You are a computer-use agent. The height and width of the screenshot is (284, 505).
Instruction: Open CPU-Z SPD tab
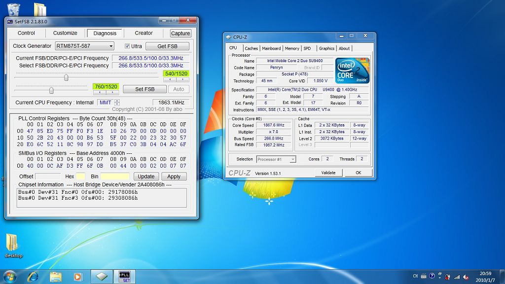coord(307,48)
